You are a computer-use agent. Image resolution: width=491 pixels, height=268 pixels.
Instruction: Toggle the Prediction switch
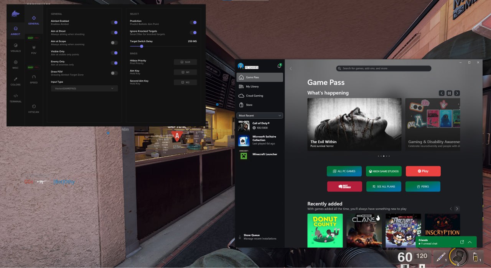point(193,23)
